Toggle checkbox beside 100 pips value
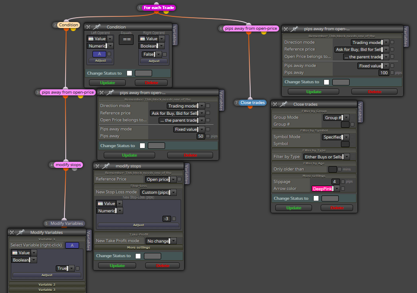 (x=392, y=72)
